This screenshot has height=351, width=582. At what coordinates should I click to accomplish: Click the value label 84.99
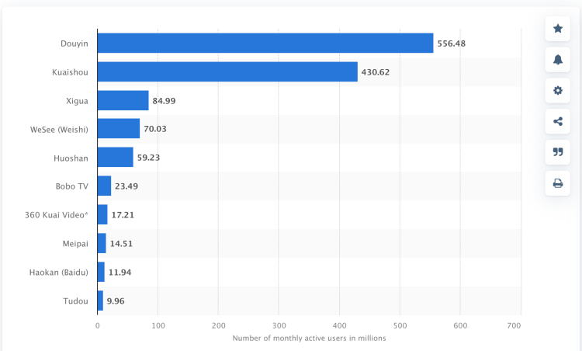(164, 101)
